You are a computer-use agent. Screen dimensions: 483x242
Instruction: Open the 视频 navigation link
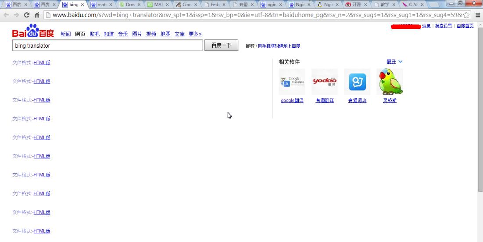pyautogui.click(x=151, y=34)
